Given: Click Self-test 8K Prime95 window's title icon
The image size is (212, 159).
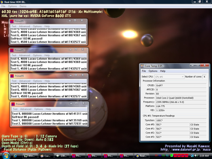Looking at the screenshot, I should click(x=13, y=104).
